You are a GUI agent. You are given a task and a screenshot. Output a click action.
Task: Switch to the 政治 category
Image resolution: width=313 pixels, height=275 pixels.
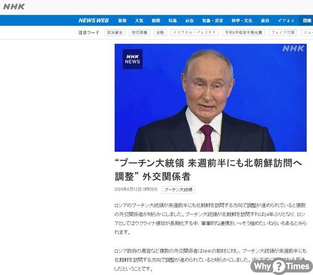265,20
